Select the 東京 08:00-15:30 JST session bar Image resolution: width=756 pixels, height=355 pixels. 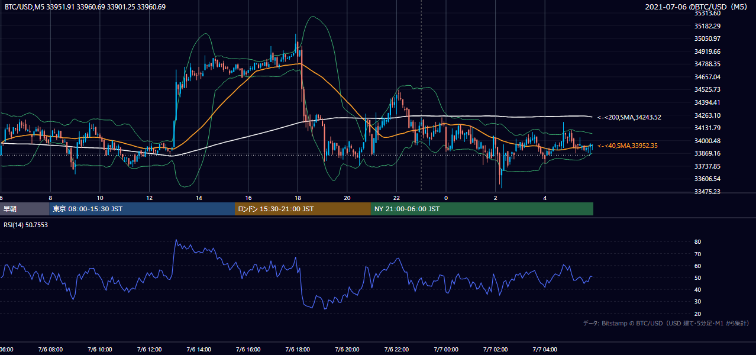(x=142, y=209)
